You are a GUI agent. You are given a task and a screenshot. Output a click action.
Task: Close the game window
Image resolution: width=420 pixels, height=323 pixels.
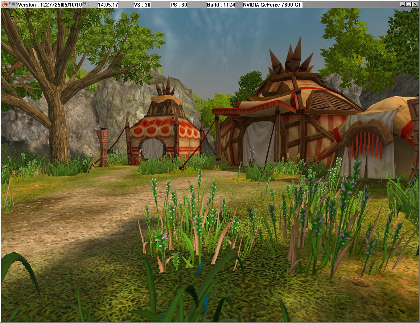[415, 4]
